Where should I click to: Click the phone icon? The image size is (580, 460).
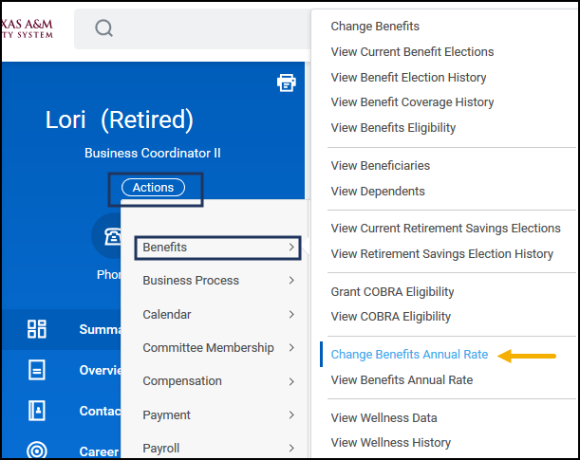click(112, 237)
